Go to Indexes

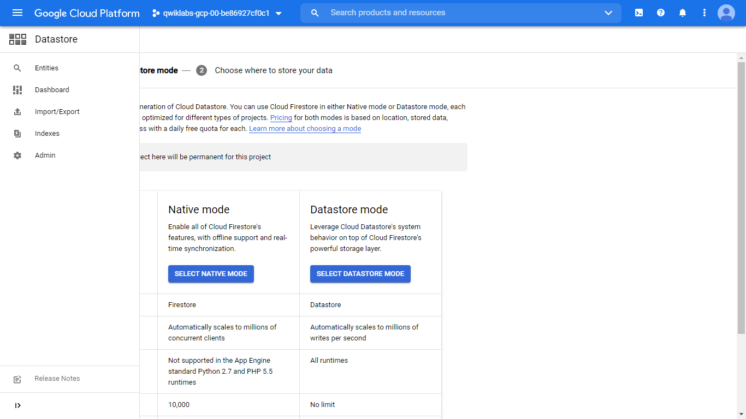click(47, 134)
